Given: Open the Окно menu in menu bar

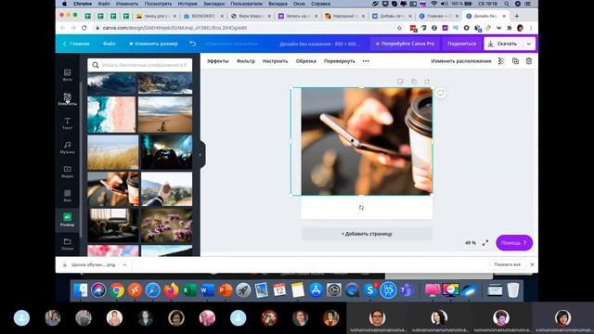Looking at the screenshot, I should 299,4.
